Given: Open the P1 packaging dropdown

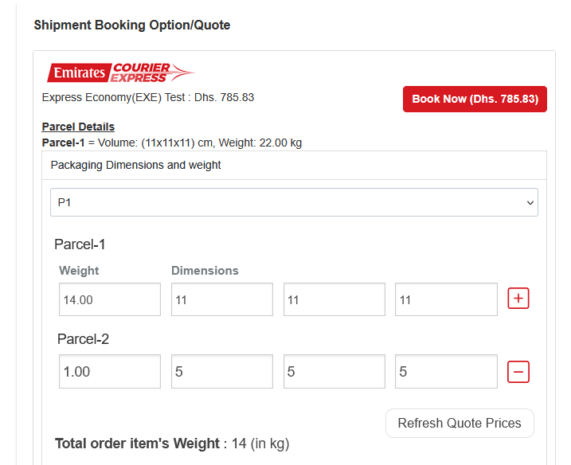Looking at the screenshot, I should (x=294, y=202).
